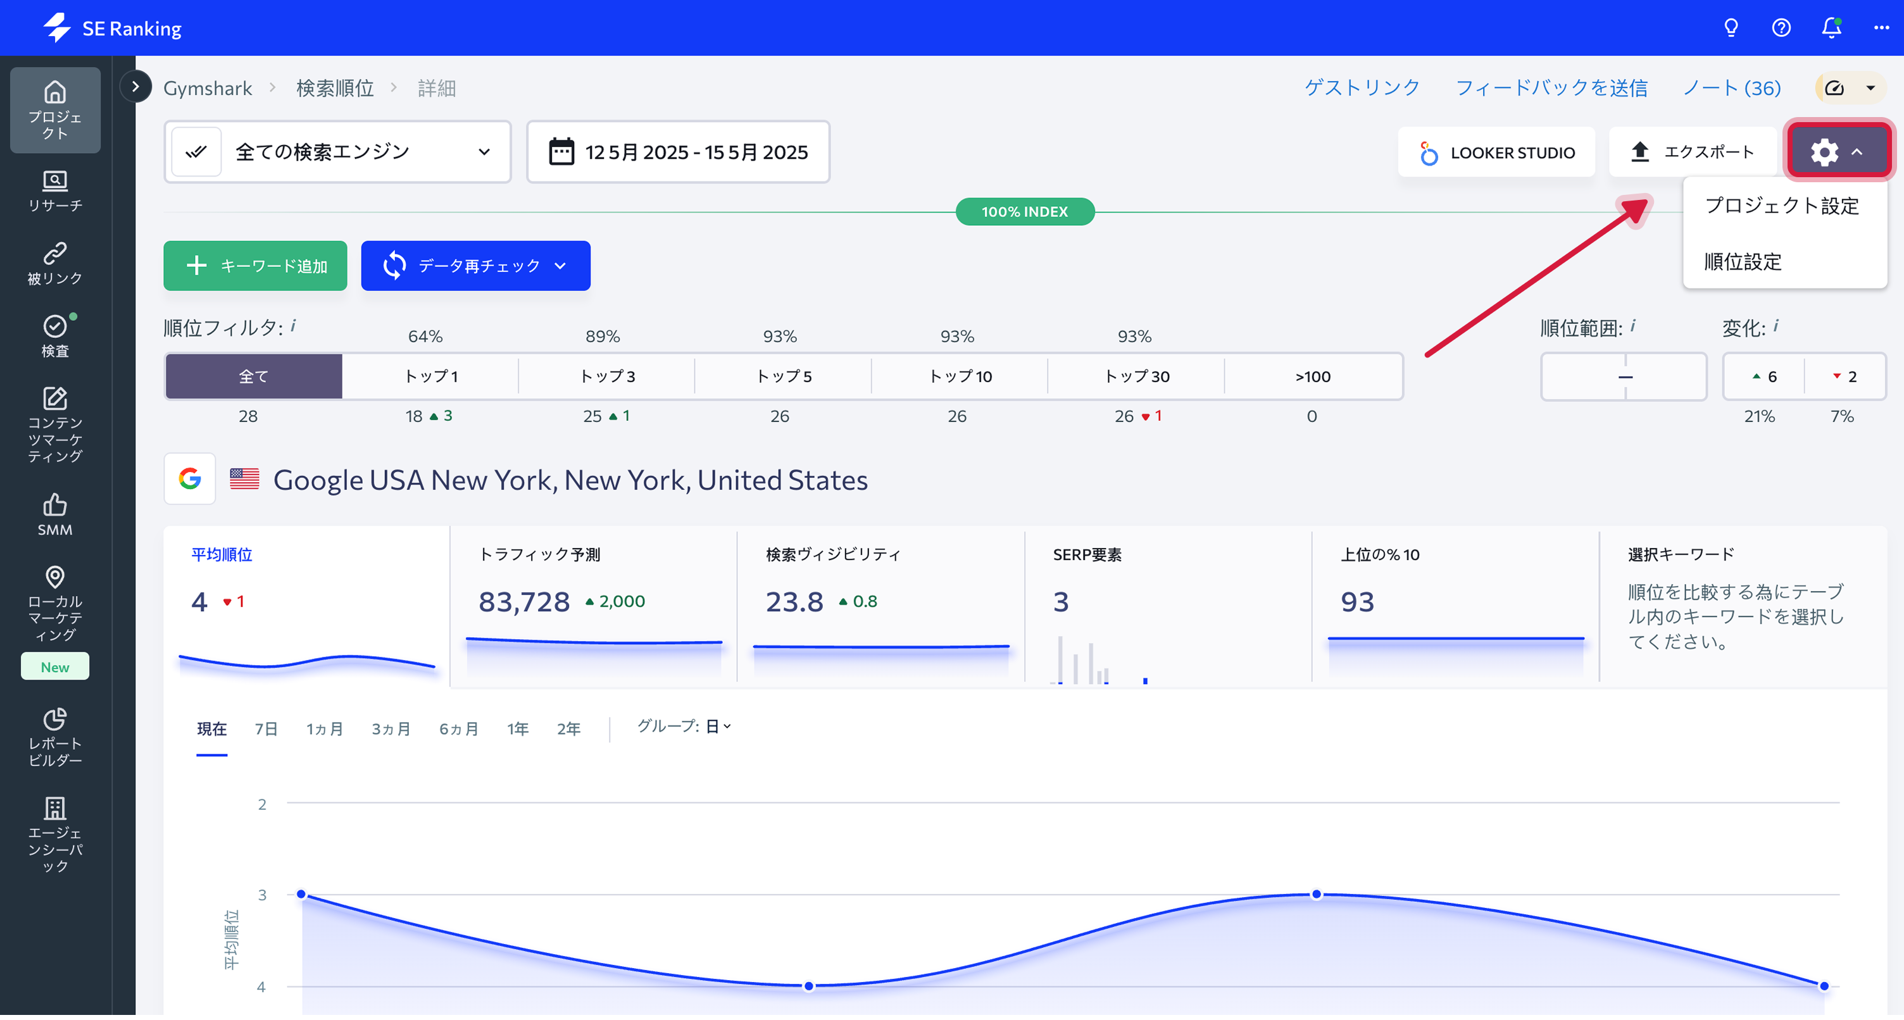The width and height of the screenshot is (1904, 1020).
Task: Select the >100 rank filter
Action: 1313,378
